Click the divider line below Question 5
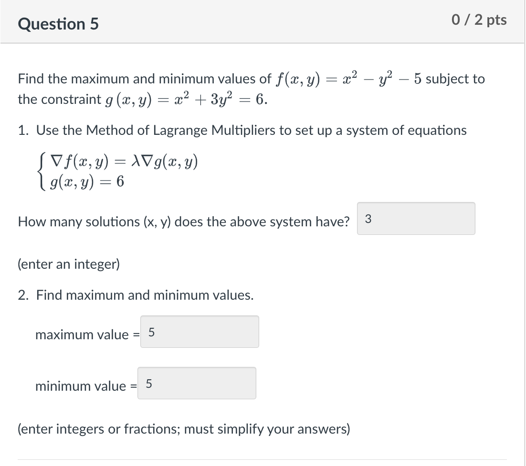The width and height of the screenshot is (526, 466). 263,43
